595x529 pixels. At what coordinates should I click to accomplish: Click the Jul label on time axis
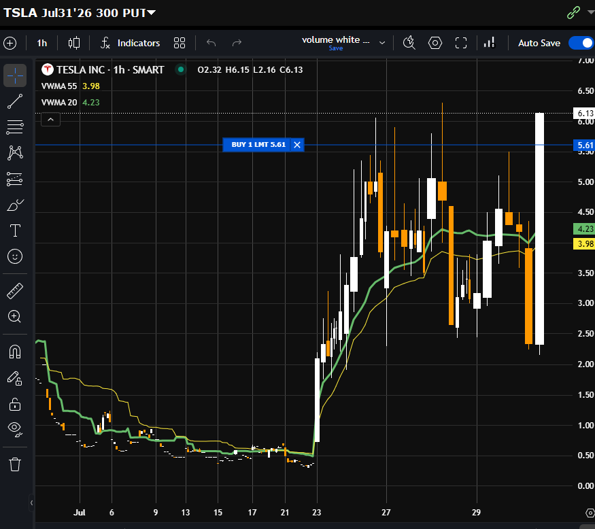click(80, 512)
